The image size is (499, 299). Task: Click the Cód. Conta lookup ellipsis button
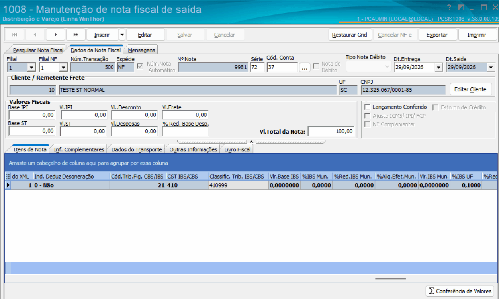pyautogui.click(x=305, y=68)
